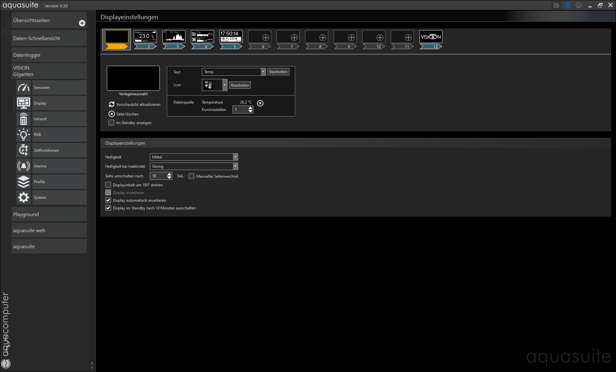Uncheck Display automatisch invertieren
The width and height of the screenshot is (616, 372).
108,200
